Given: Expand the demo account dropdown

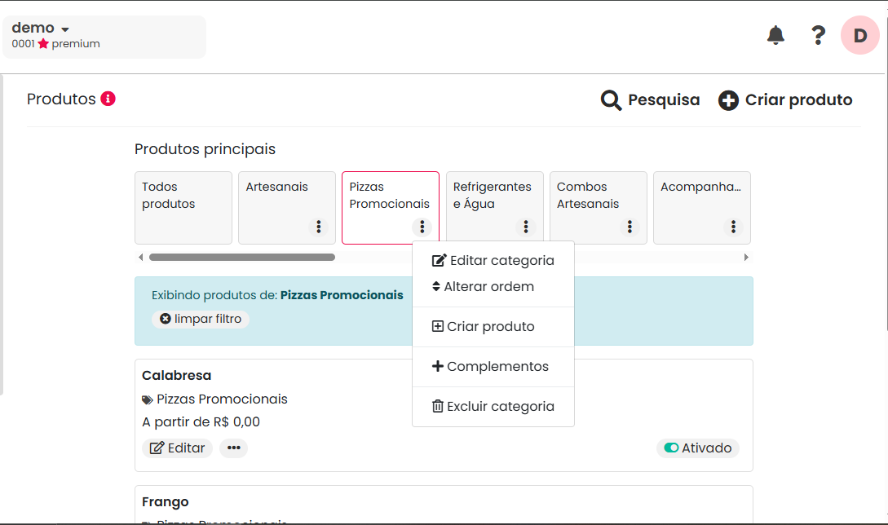Looking at the screenshot, I should pos(65,29).
